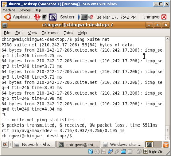Click the terminal scrollbar up arrow
Viewport: 171px width, 156px height.
point(167,39)
